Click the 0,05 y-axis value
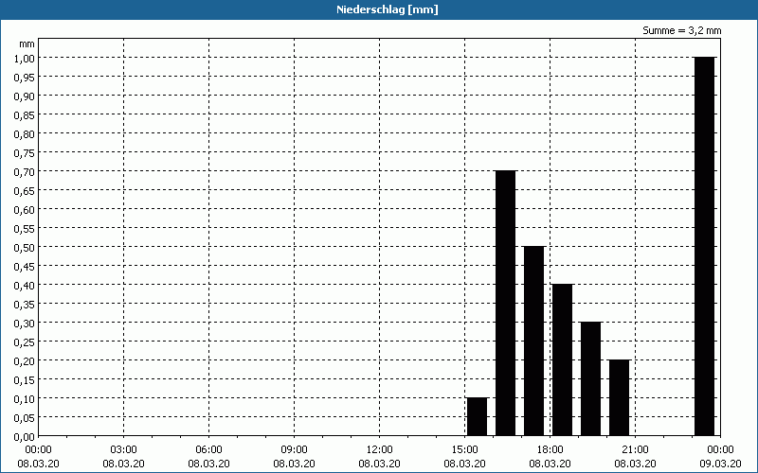Viewport: 758px width, 473px height. [x=25, y=417]
